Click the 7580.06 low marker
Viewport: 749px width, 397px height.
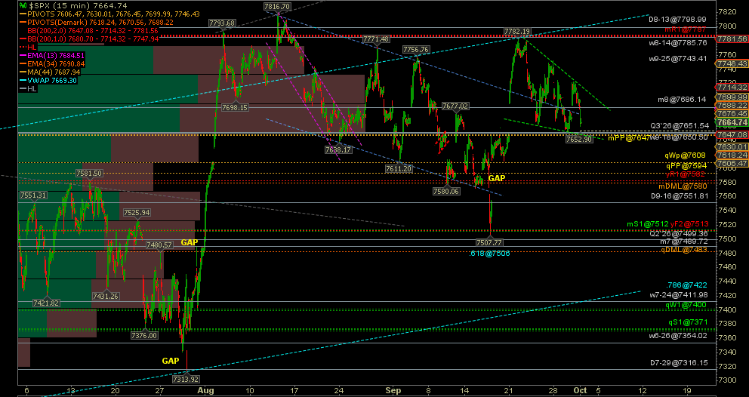446,191
